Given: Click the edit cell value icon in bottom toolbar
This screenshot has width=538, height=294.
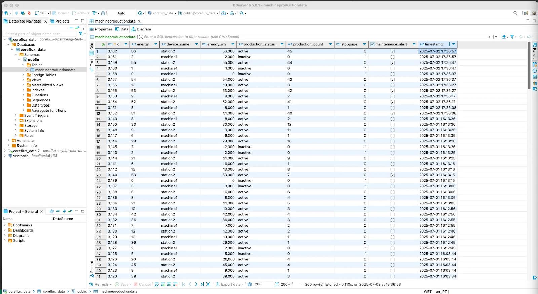Looking at the screenshot, I should (157, 284).
